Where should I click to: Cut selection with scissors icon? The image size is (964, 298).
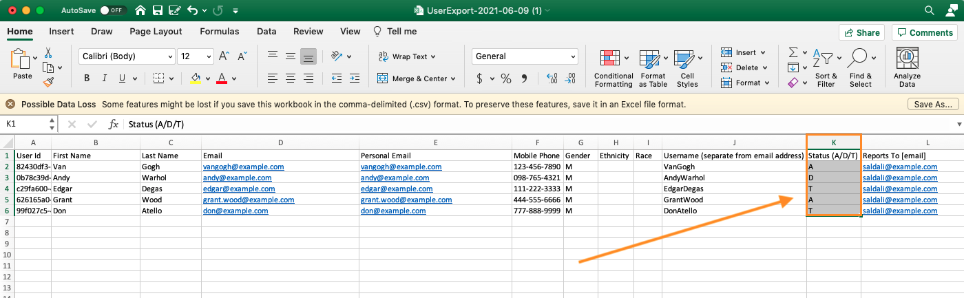(48, 52)
